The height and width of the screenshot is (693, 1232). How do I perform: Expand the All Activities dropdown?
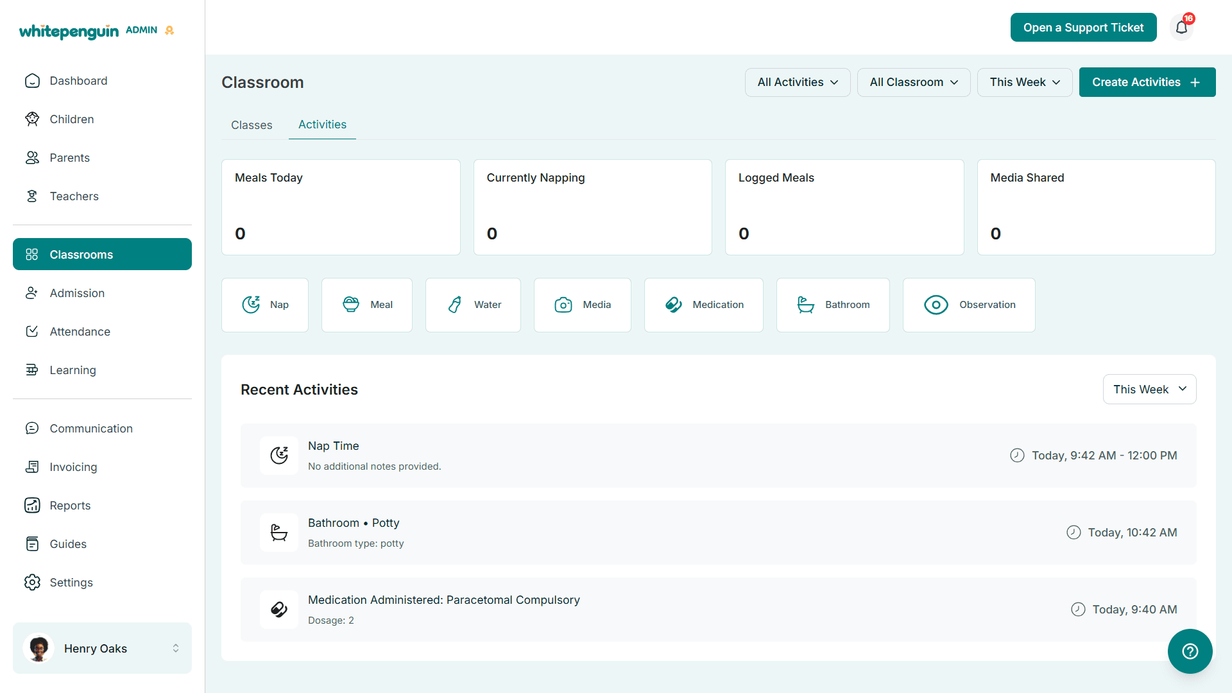(798, 82)
